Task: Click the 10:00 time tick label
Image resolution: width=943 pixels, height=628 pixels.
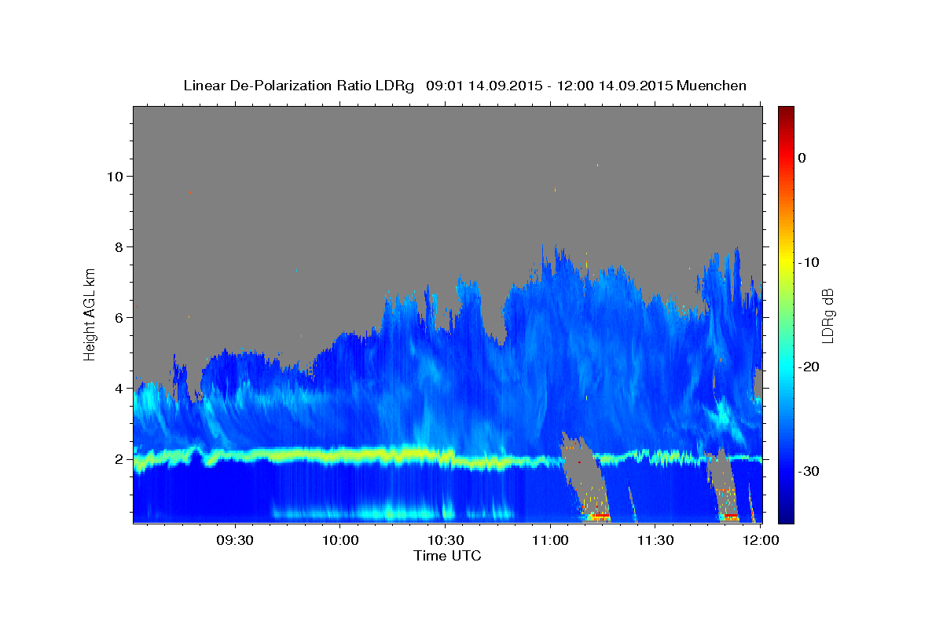Action: 339,541
